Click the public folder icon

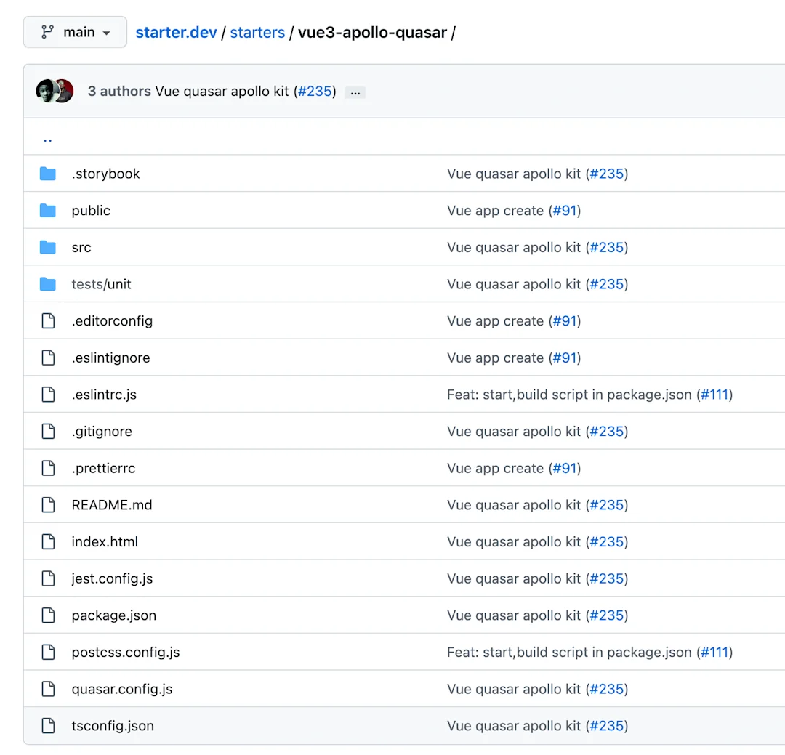point(48,210)
